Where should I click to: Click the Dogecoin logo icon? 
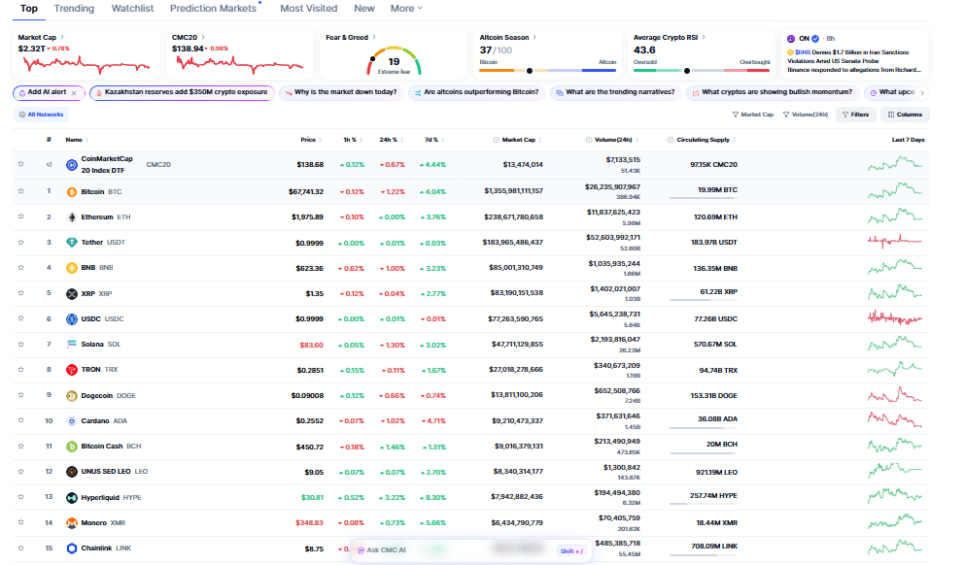click(x=72, y=395)
